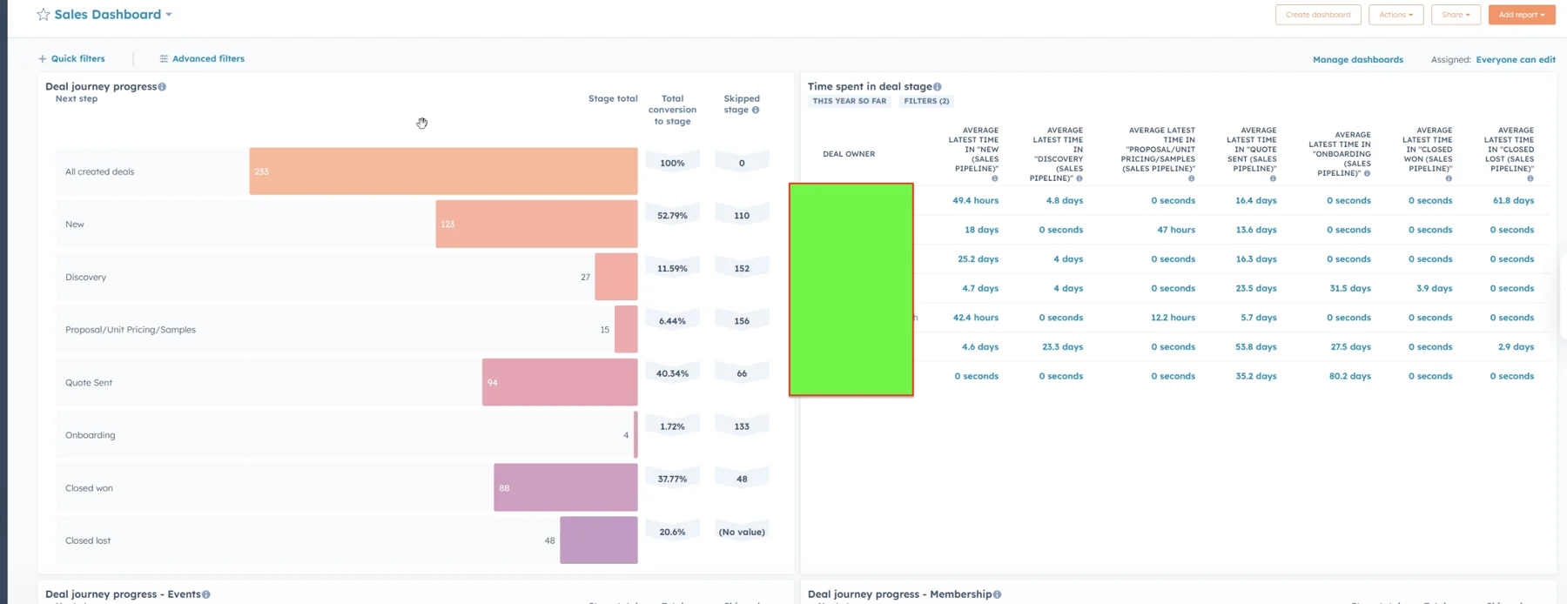The height and width of the screenshot is (604, 1567).
Task: Show info for Time spent in deal stage
Action: pyautogui.click(x=938, y=86)
